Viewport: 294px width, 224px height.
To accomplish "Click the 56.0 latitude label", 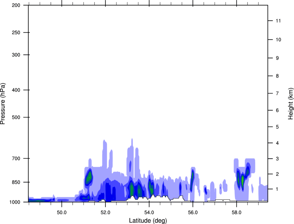I will (193, 213).
